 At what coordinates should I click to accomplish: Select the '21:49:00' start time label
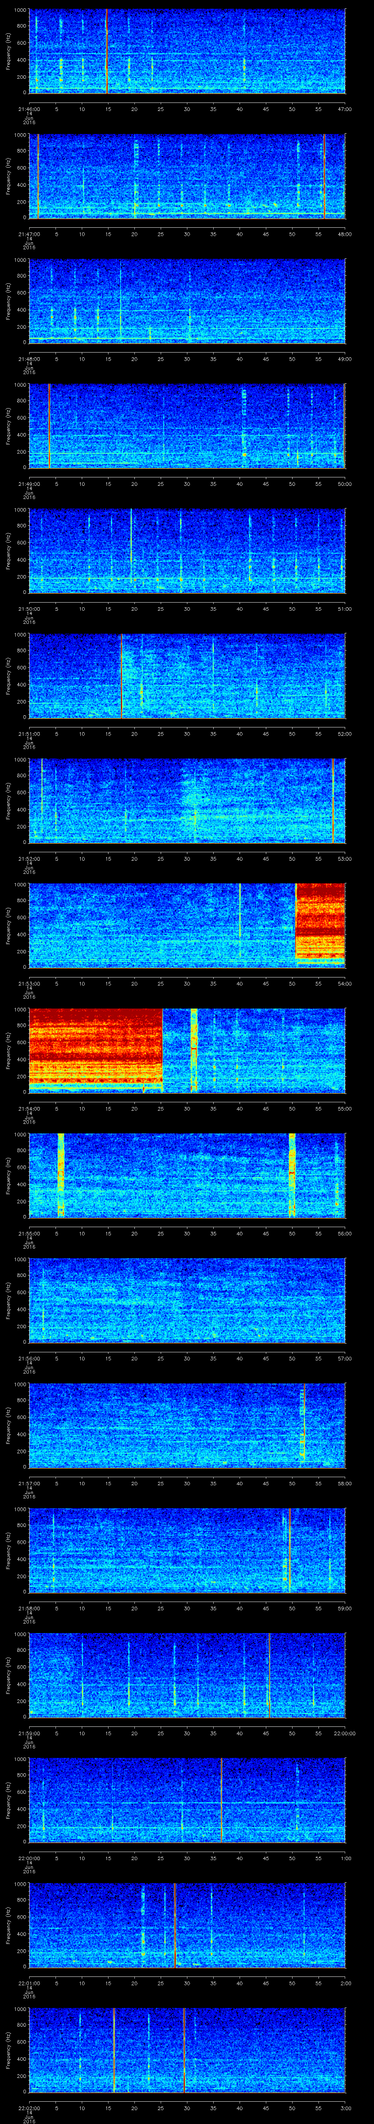pos(29,484)
